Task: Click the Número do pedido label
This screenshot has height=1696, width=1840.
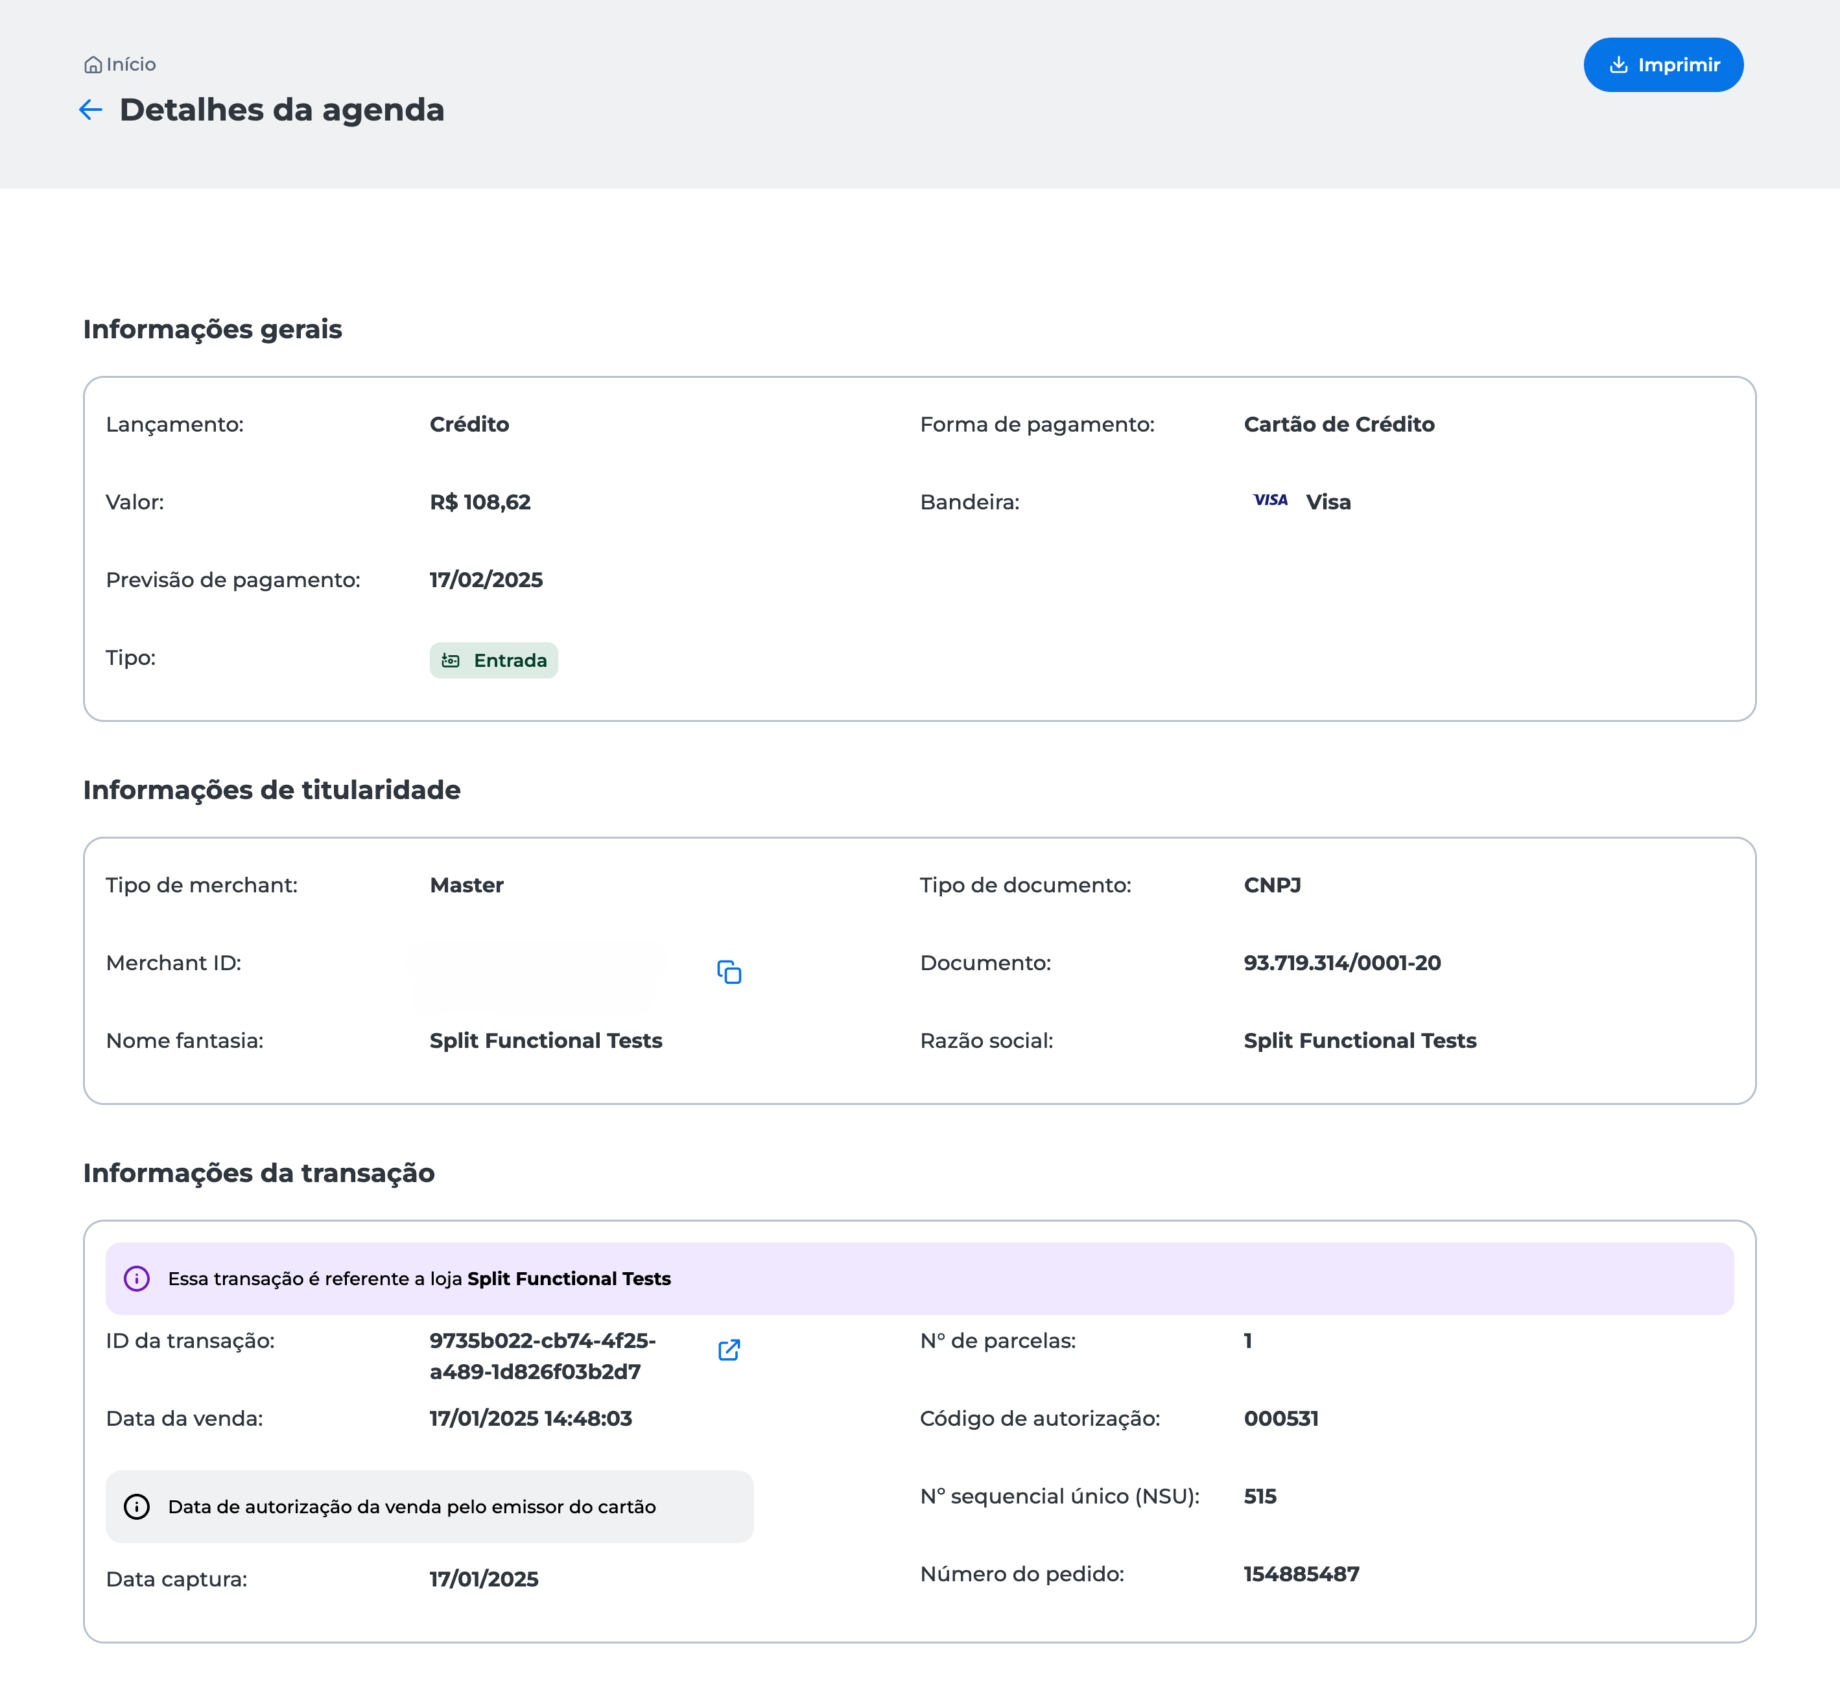Action: pyautogui.click(x=1022, y=1575)
